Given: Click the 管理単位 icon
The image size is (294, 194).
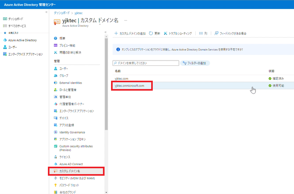Looking at the screenshot, I should click(55, 97).
